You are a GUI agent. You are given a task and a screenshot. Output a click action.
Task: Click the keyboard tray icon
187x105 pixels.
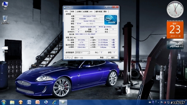coord(150,102)
